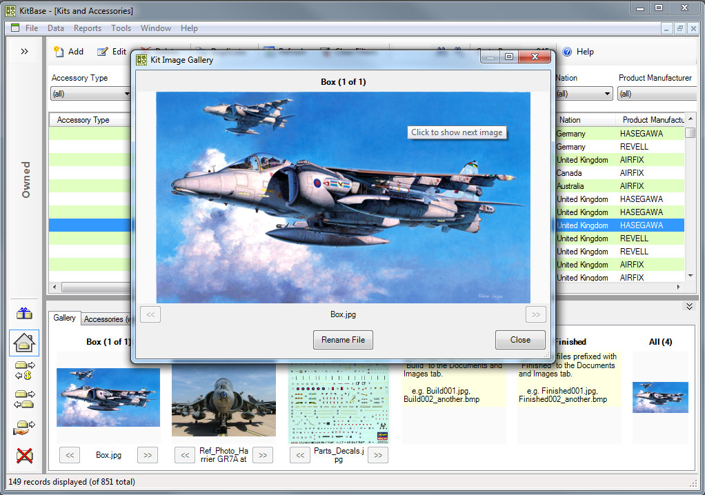
Task: Click the Accessory Type column header
Action: (90, 120)
